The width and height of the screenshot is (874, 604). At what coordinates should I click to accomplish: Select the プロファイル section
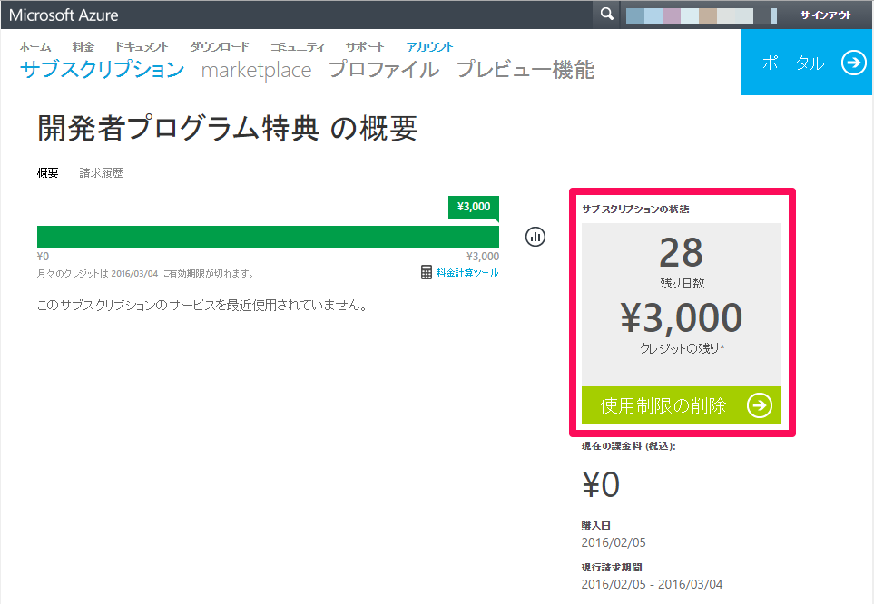[x=384, y=70]
